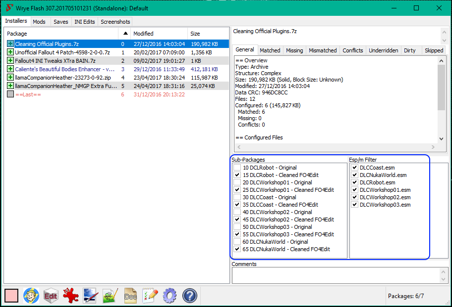Launch the green notepad text editor icon
The height and width of the screenshot is (307, 452).
111,296
